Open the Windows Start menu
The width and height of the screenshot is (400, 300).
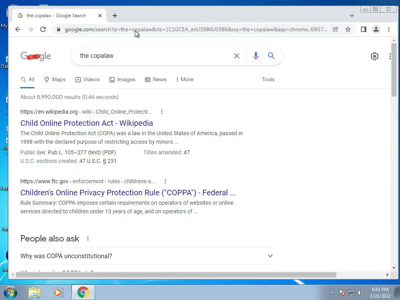tap(11, 292)
